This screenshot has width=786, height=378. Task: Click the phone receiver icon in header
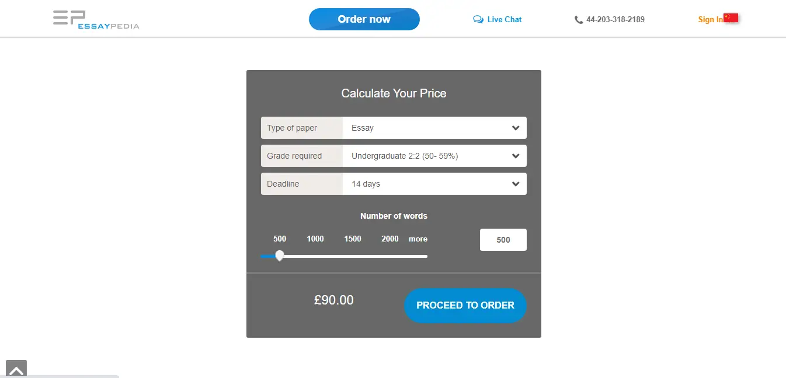tap(578, 19)
